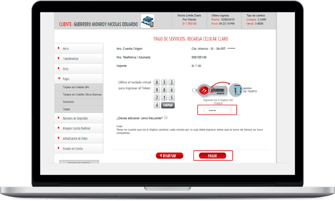Focus the 6-digit token input field
335x201 pixels.
(x=217, y=111)
